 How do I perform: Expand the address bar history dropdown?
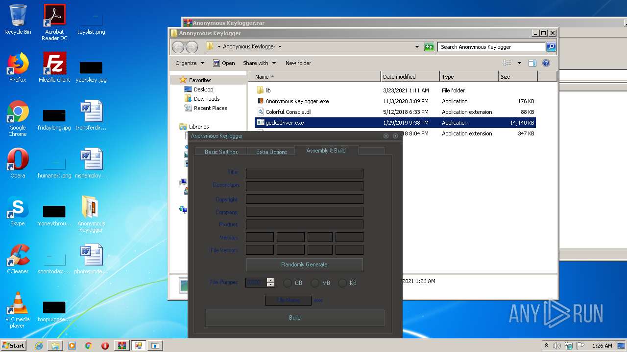(x=417, y=47)
